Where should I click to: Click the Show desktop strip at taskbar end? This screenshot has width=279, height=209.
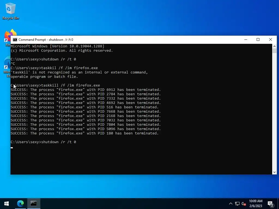coord(278,204)
